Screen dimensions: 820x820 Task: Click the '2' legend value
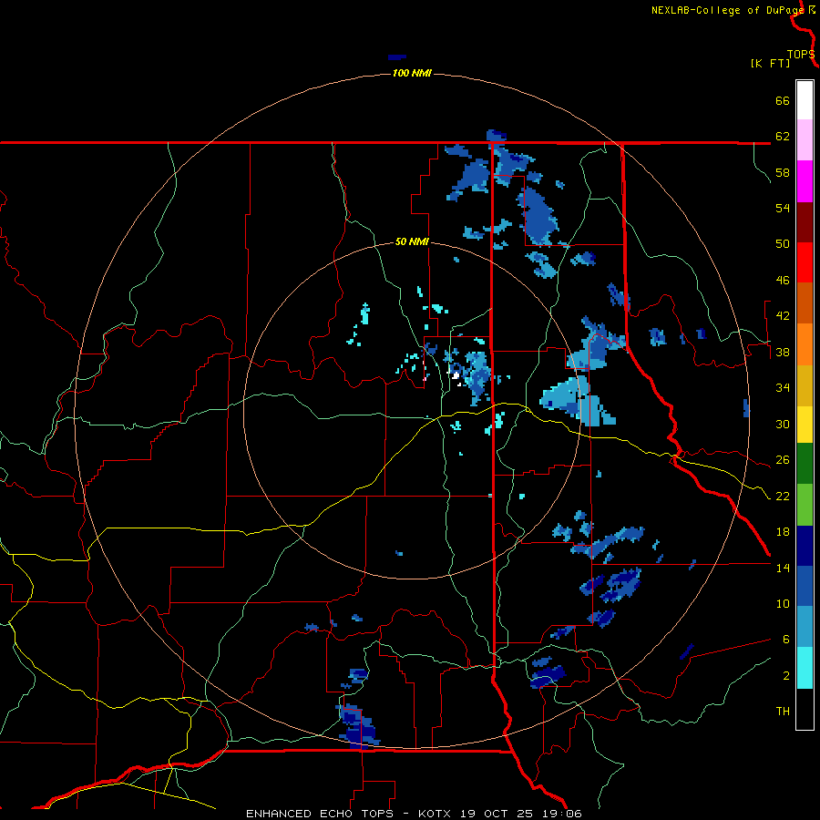point(786,676)
